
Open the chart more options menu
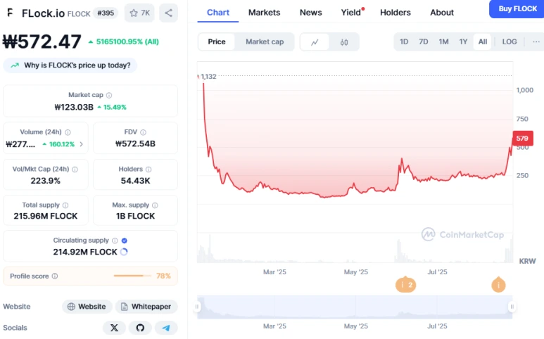pyautogui.click(x=536, y=41)
